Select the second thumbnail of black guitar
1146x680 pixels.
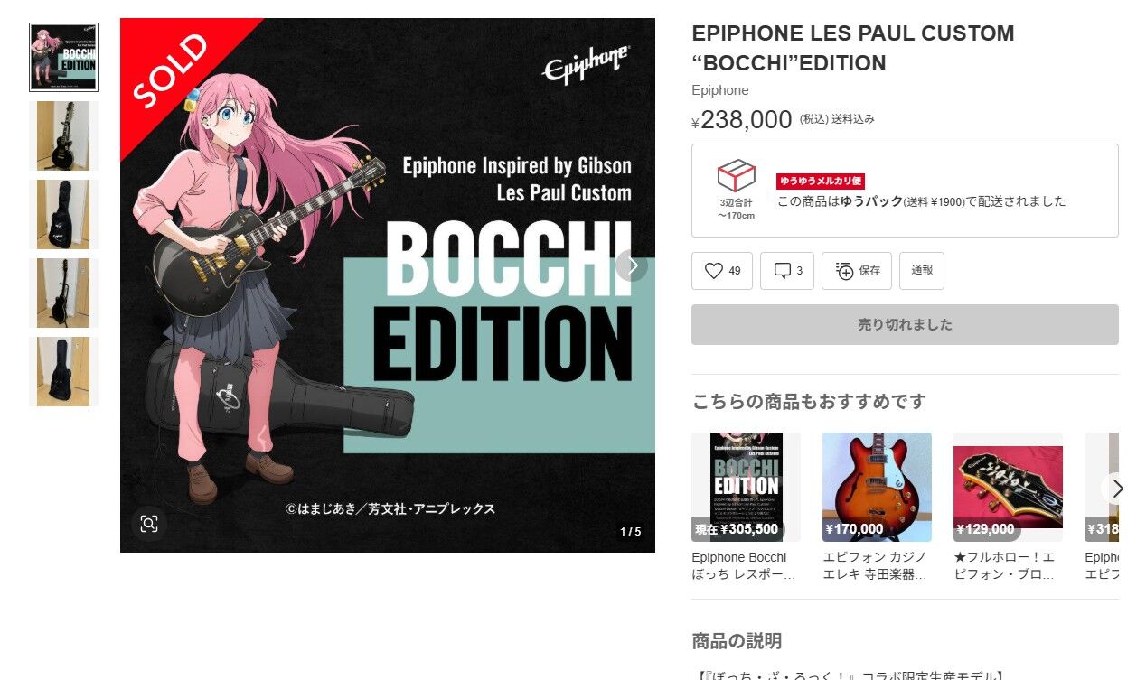click(x=63, y=135)
